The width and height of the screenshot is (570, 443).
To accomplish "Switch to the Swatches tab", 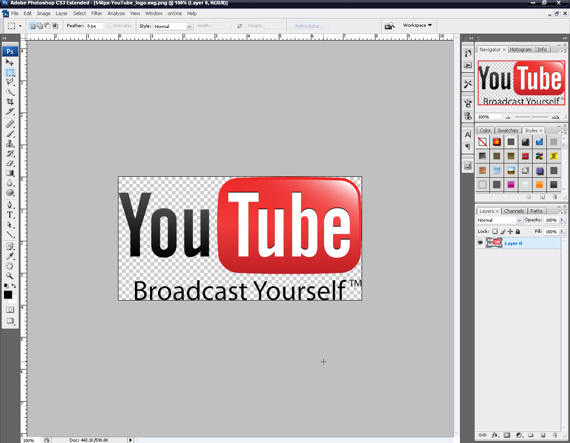I will pyautogui.click(x=508, y=130).
